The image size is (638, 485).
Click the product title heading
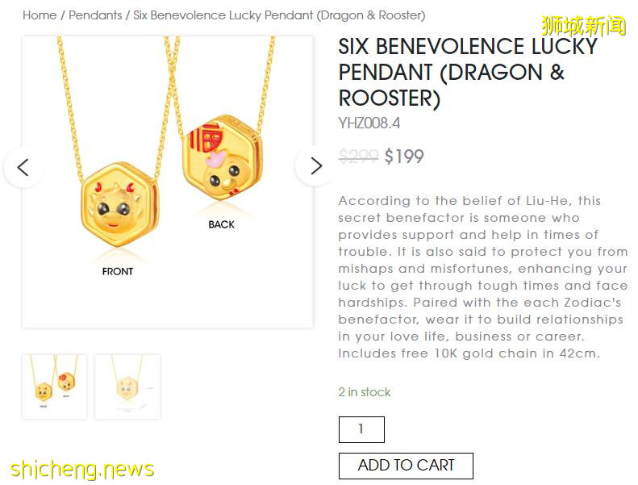468,73
